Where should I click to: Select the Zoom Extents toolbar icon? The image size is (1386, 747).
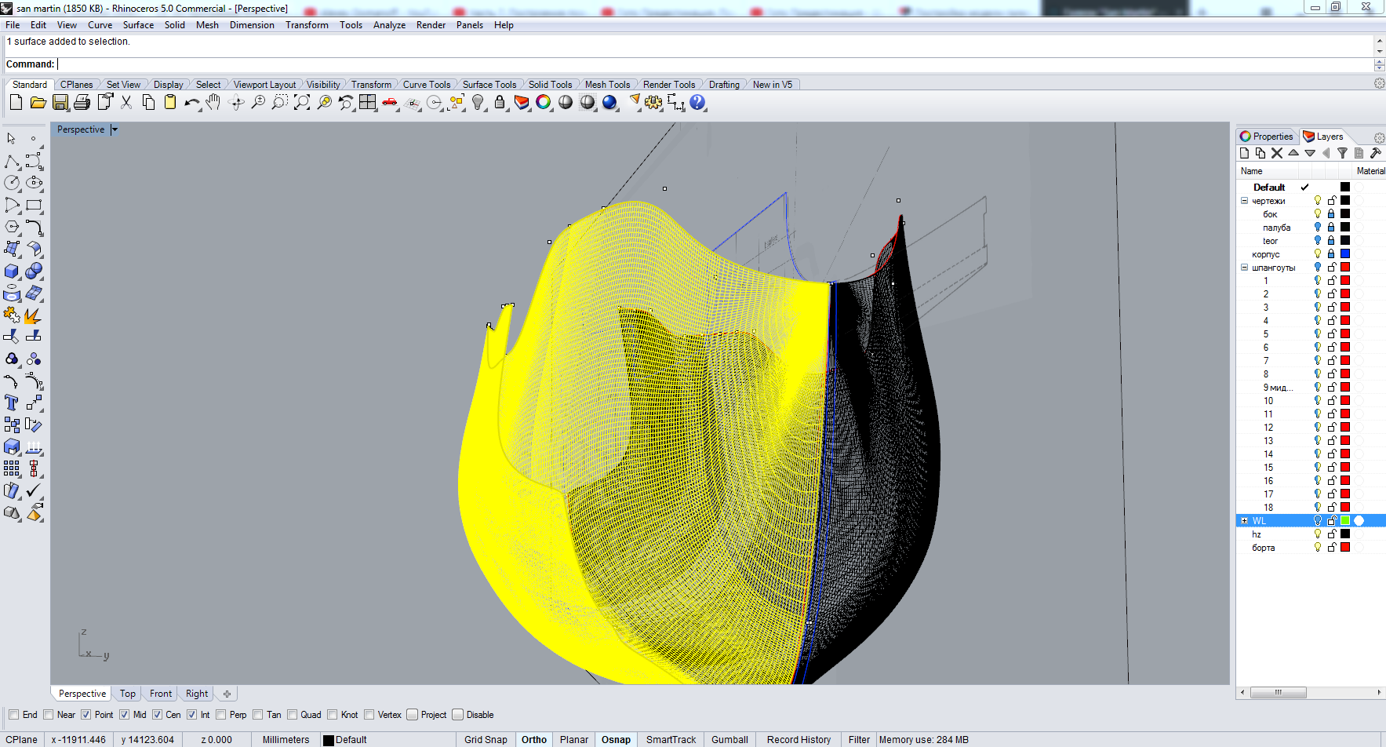point(302,103)
